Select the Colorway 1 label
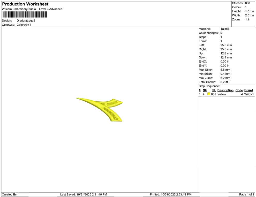 [24, 25]
